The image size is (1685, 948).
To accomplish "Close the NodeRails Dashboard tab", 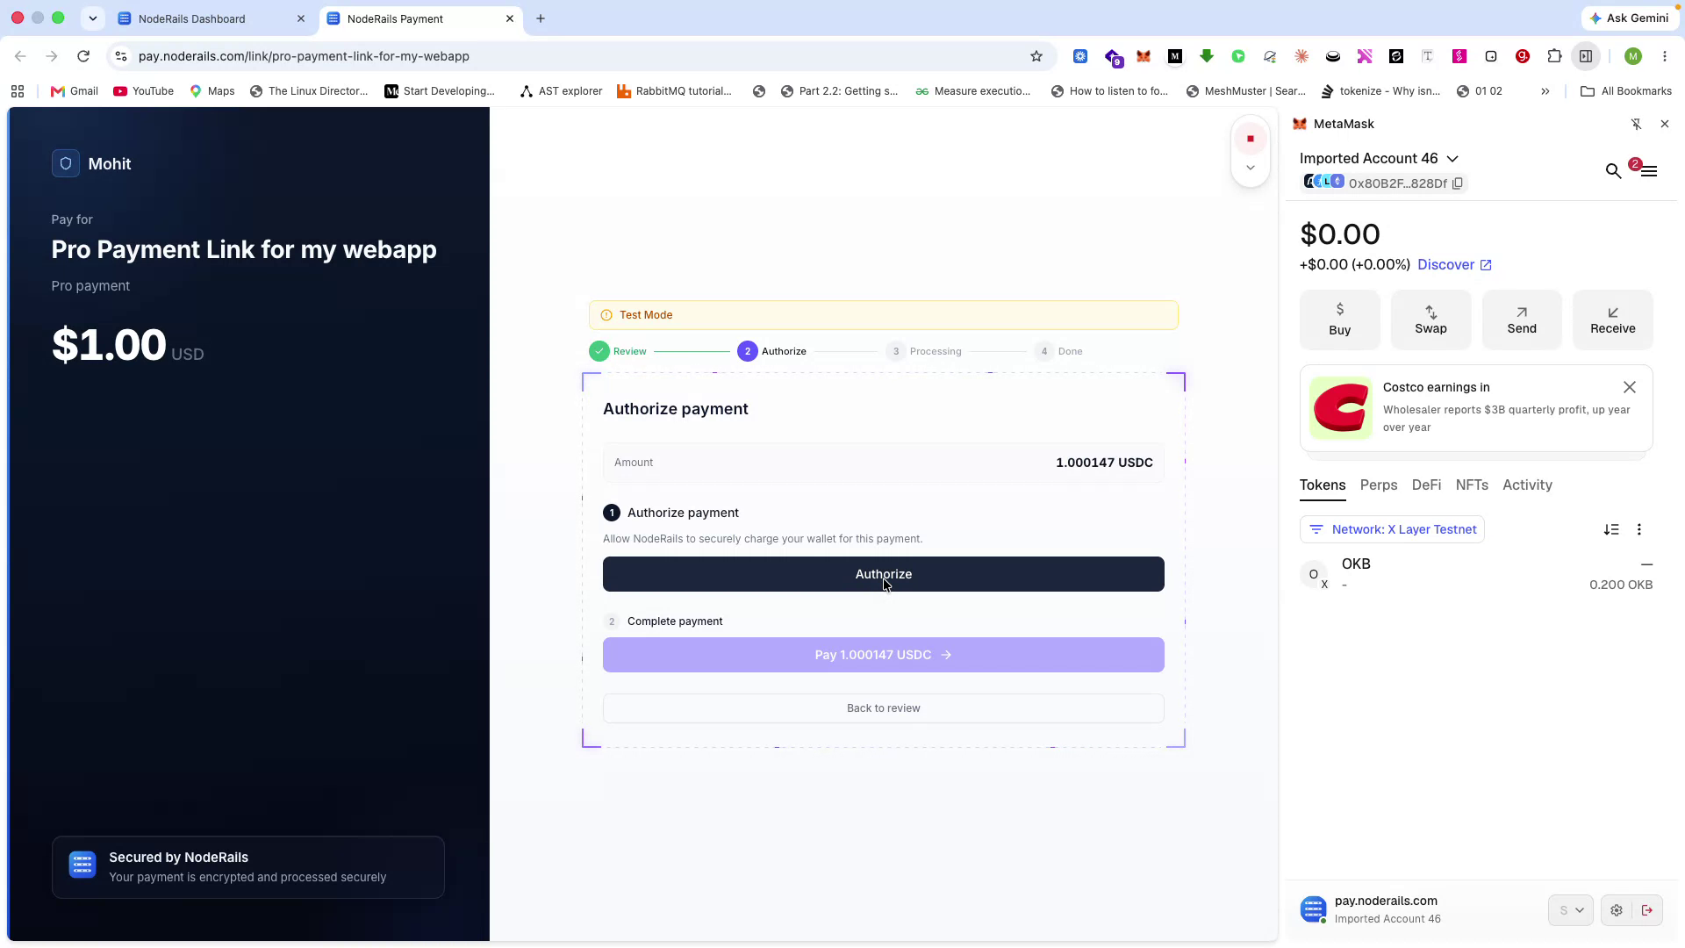I will [301, 18].
